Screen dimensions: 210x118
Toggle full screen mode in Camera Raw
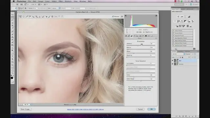point(122,17)
